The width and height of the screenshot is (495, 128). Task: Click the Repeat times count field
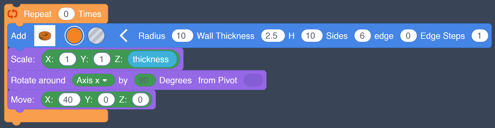click(66, 14)
